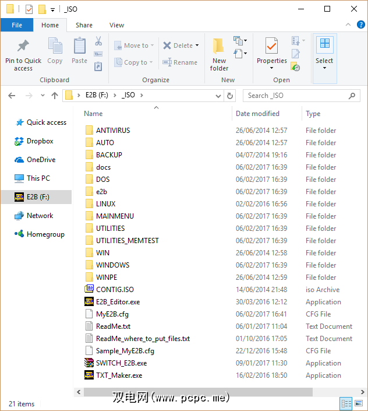This screenshot has width=368, height=411.
Task: Collapse the ribbon with the up chevron
Action: tap(348, 24)
